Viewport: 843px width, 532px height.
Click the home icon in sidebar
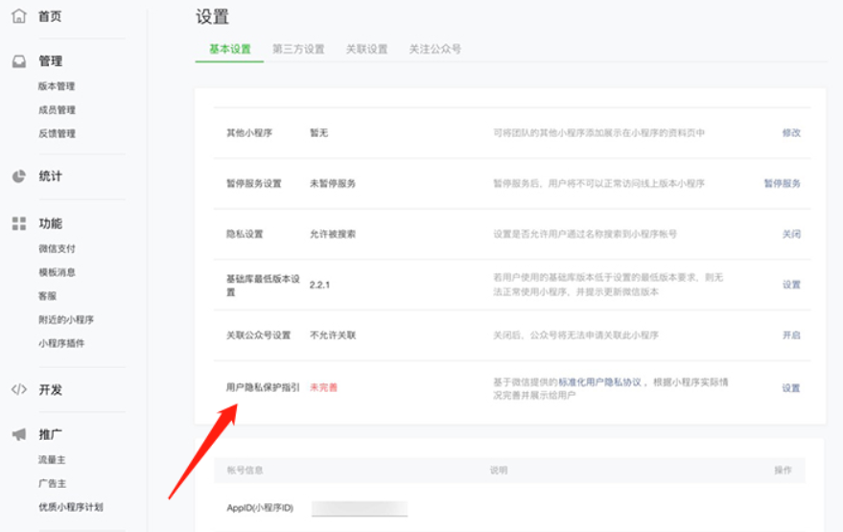pos(18,16)
